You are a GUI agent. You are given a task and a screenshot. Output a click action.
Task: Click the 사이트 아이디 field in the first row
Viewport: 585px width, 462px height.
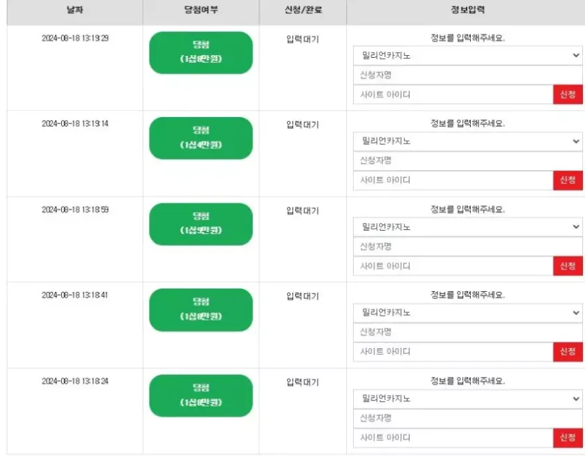pyautogui.click(x=453, y=94)
